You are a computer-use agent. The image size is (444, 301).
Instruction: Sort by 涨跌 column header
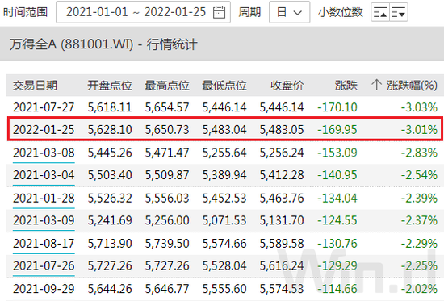(x=346, y=86)
